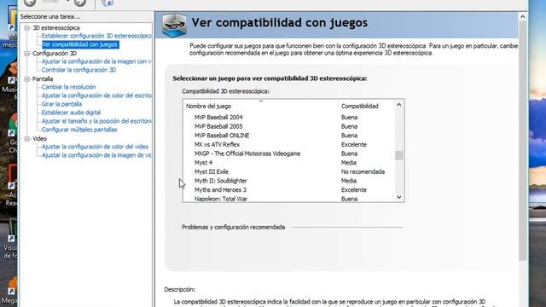Open Ajustar la configuración de la imagen con vista previa
This screenshot has width=546, height=307.
click(x=96, y=61)
